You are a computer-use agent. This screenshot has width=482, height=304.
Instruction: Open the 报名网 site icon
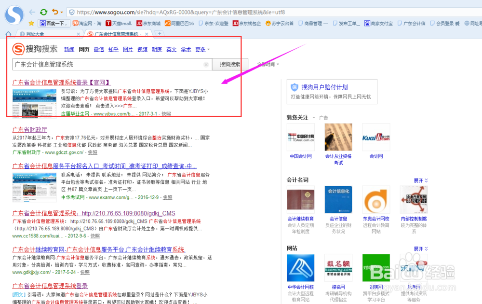[x=338, y=268]
